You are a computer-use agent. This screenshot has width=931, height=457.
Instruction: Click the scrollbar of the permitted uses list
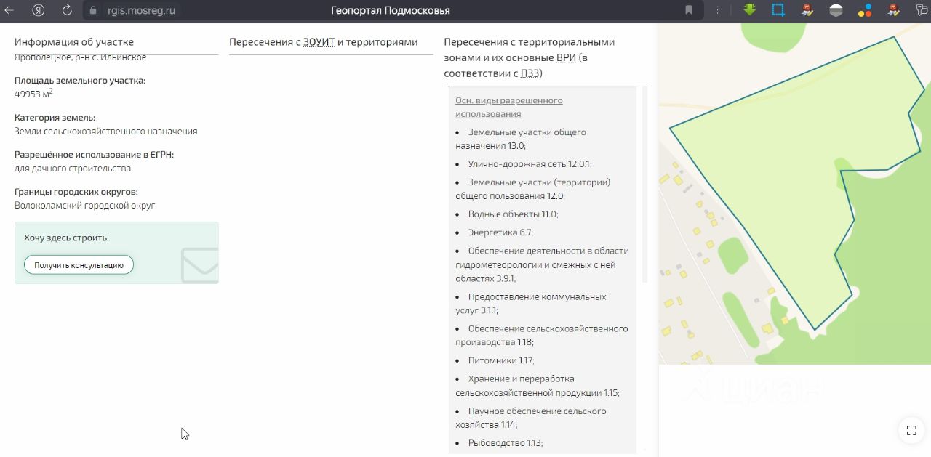[x=644, y=185]
